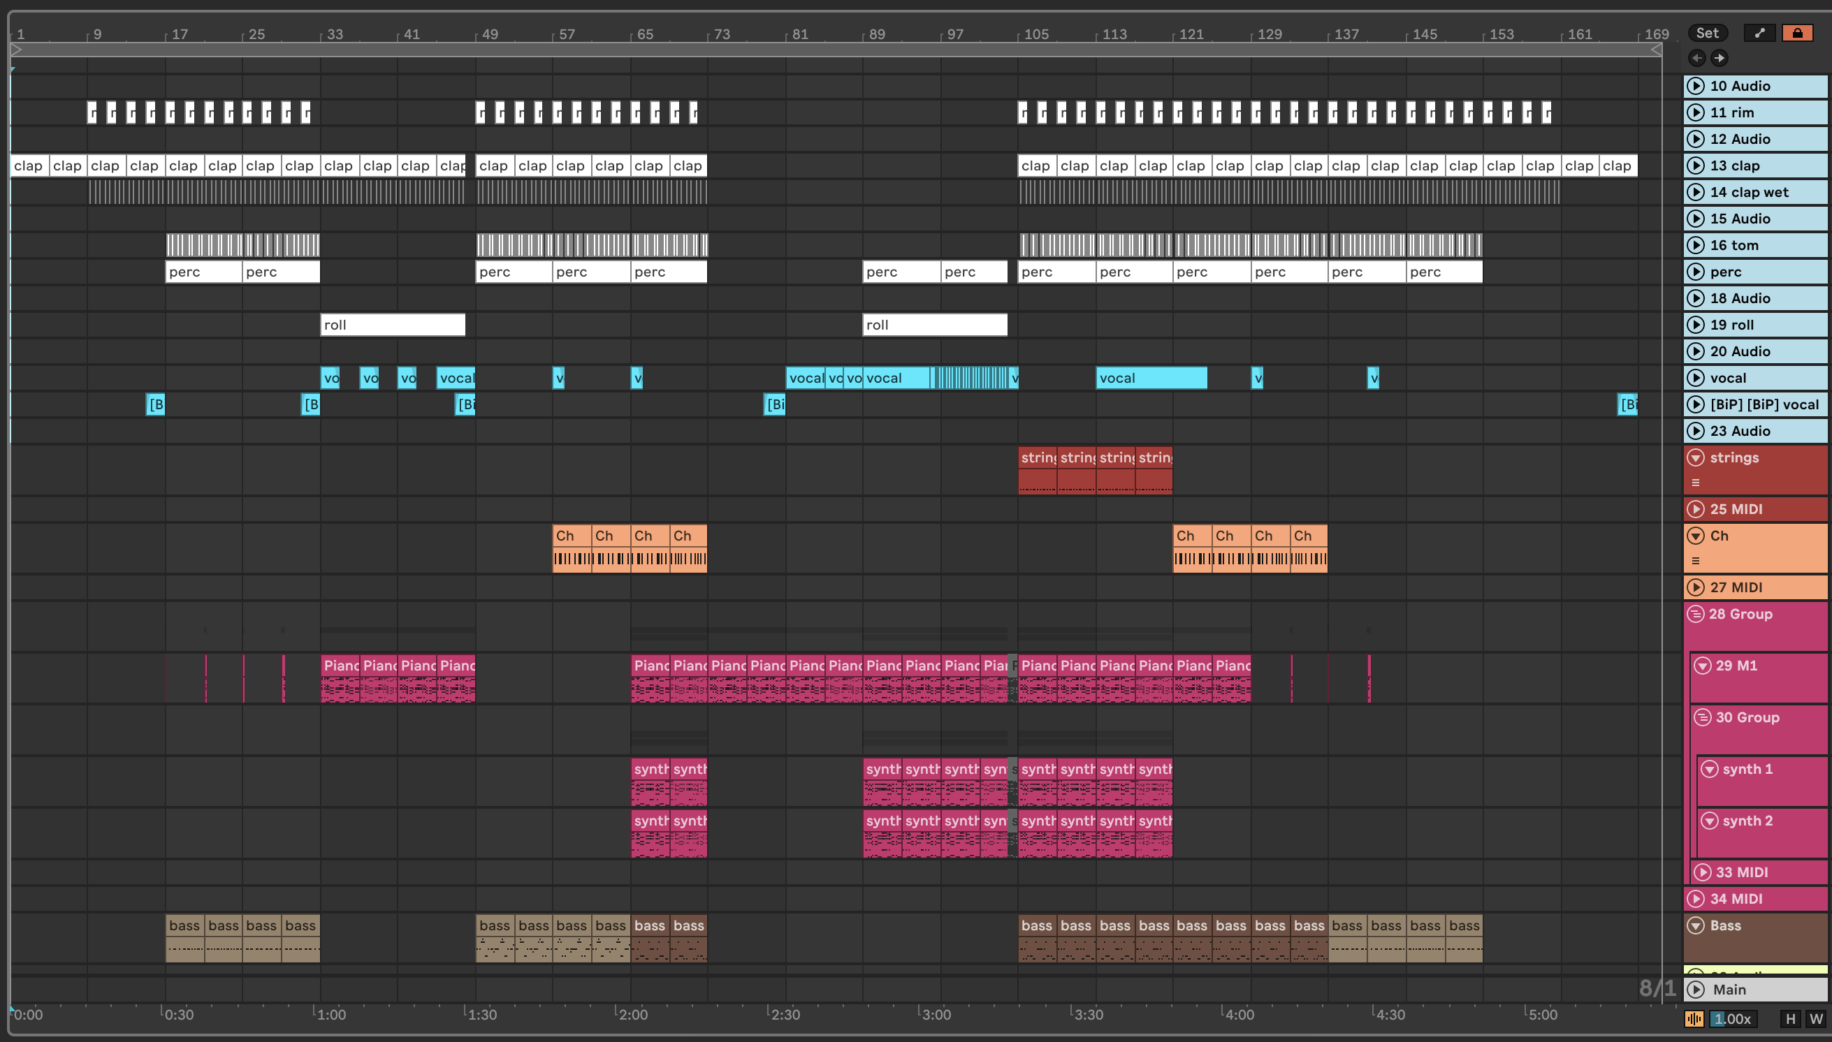Select the first bass clip at bar 17
The height and width of the screenshot is (1042, 1832).
point(184,938)
